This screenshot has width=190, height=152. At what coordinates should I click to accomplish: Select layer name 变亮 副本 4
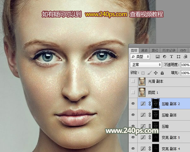(x=171, y=149)
